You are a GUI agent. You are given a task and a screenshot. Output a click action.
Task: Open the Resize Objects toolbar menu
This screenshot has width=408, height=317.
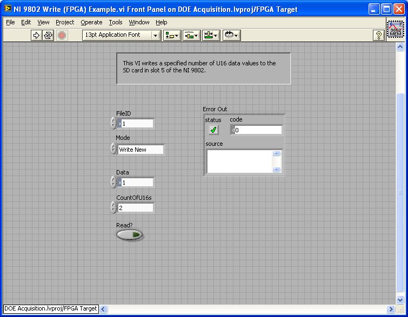211,35
